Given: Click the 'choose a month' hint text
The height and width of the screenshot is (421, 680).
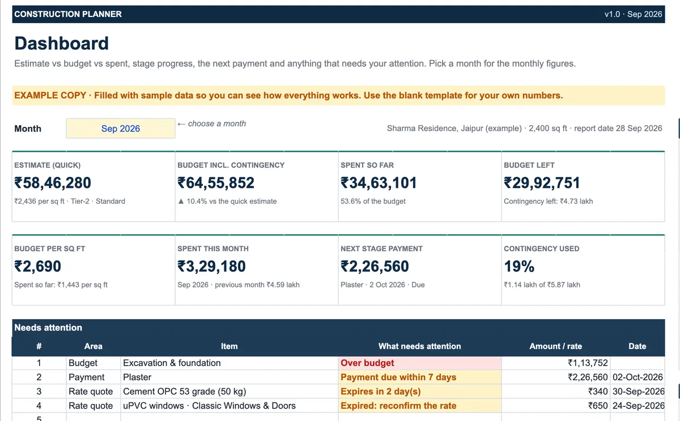Looking at the screenshot, I should (x=211, y=123).
